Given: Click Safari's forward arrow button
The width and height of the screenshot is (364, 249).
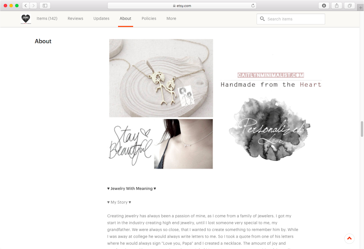Looking at the screenshot, I should 33,5.
